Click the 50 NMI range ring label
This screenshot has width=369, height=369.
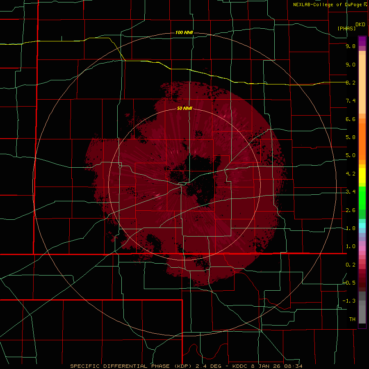point(184,109)
